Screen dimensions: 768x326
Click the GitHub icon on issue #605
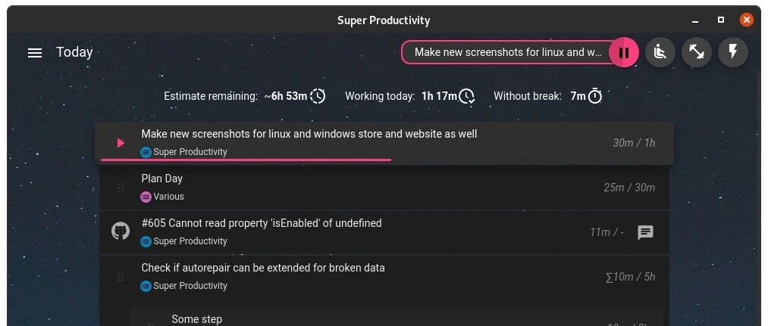(121, 231)
